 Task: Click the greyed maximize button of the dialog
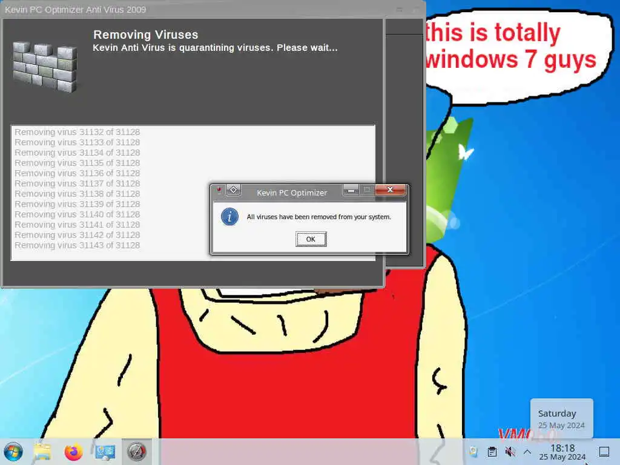point(367,190)
